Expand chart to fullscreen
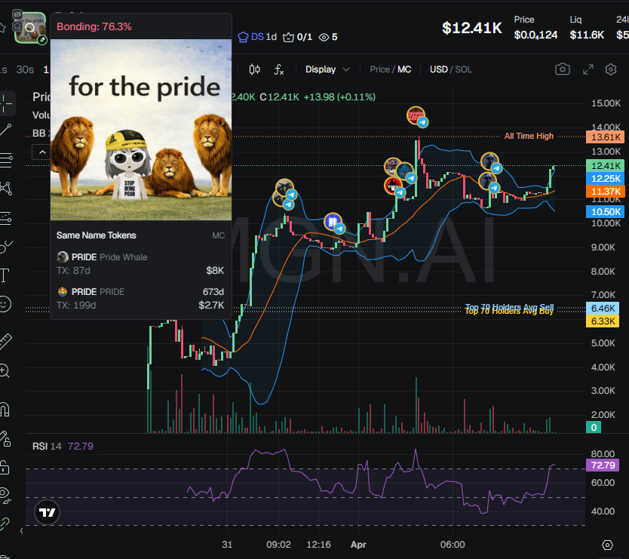Image resolution: width=629 pixels, height=559 pixels. tap(588, 69)
